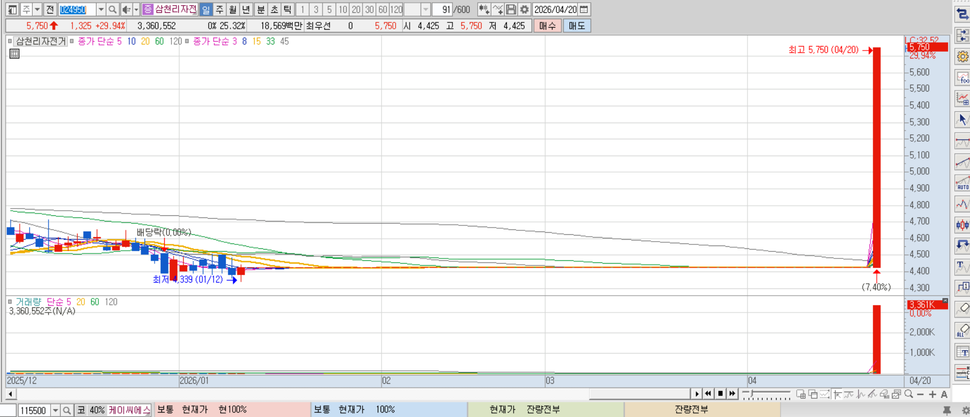Select the T text annotation tool in right sidebar
The image size is (970, 417).
tap(962, 266)
